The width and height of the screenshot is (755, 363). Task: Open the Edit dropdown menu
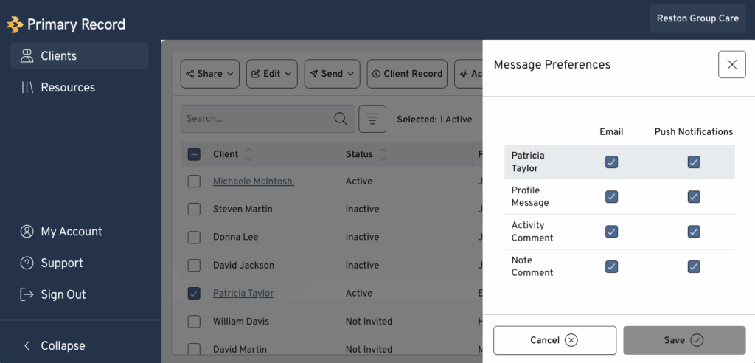pos(271,74)
